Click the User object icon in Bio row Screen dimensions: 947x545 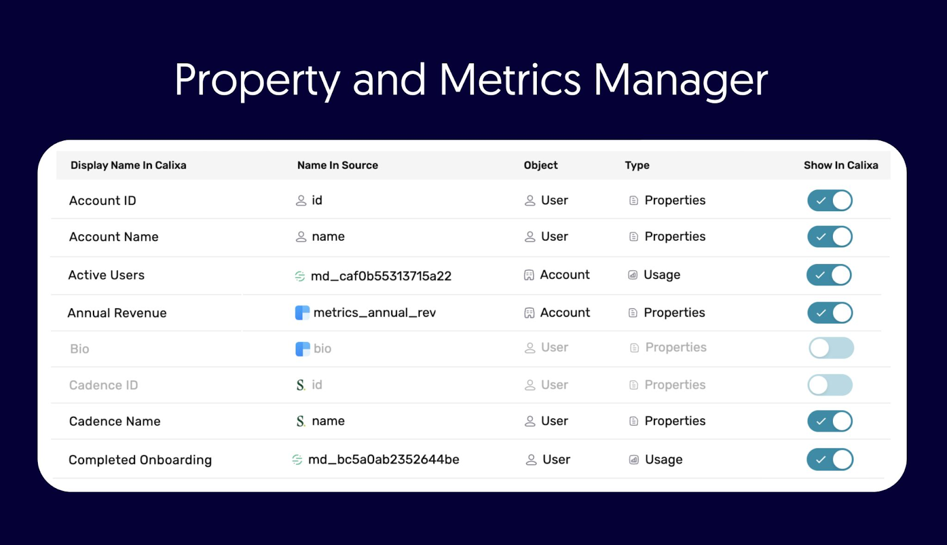click(530, 348)
